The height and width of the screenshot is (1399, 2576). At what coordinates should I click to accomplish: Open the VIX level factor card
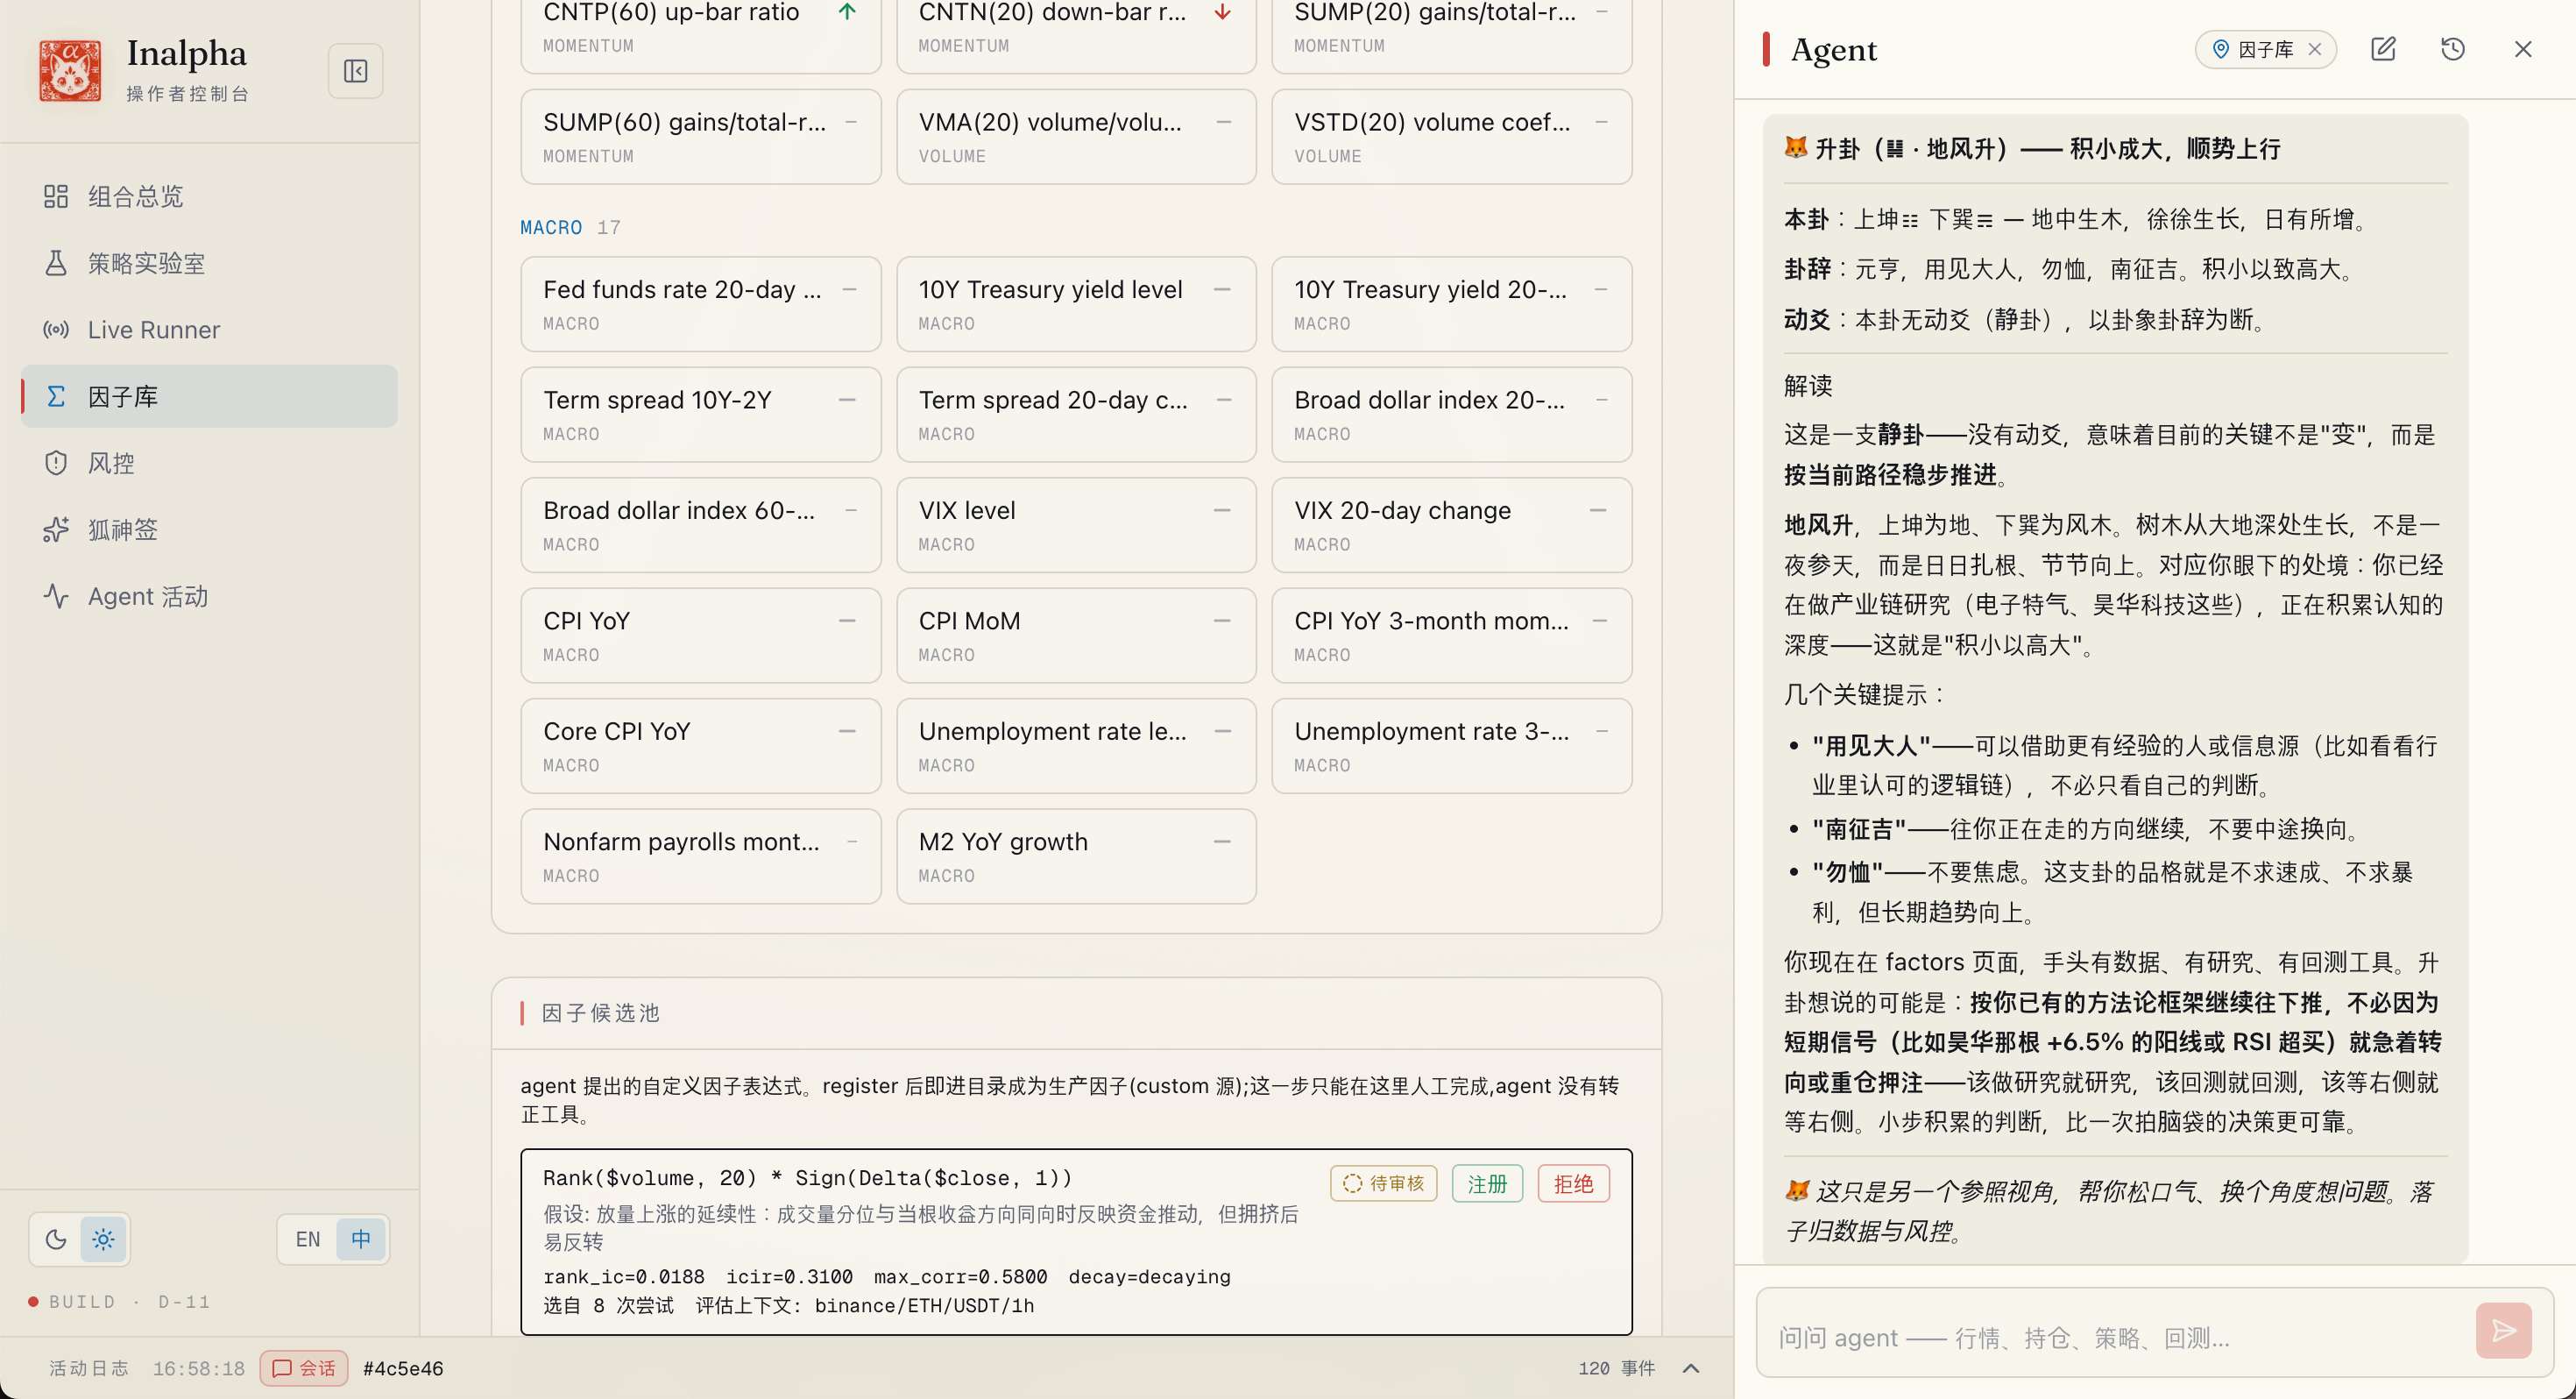pos(1076,525)
